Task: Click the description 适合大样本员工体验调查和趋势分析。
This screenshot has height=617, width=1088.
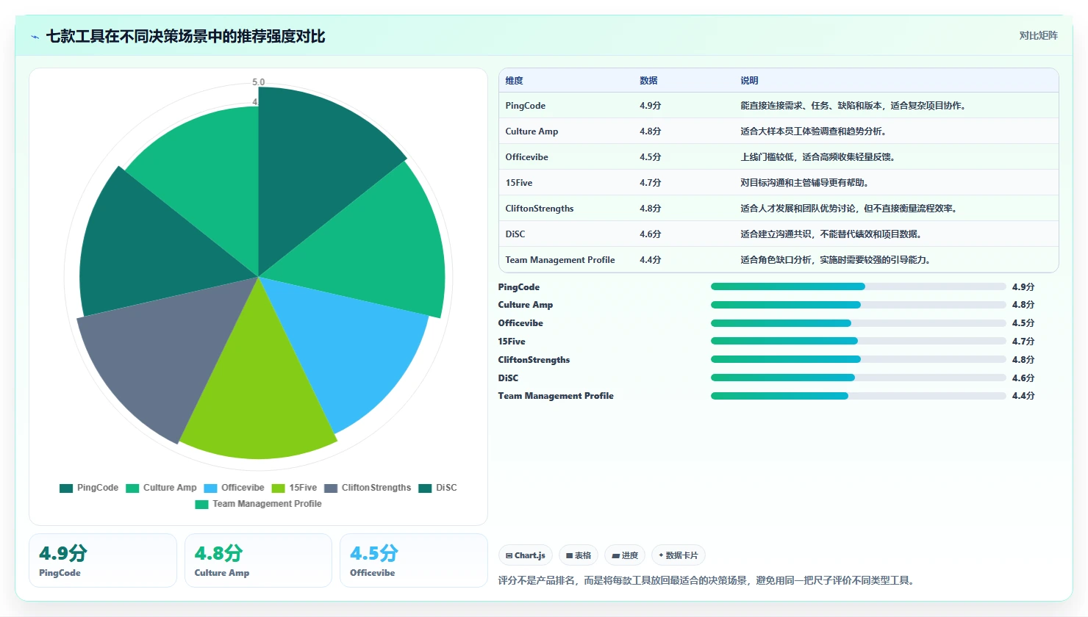Action: (815, 131)
